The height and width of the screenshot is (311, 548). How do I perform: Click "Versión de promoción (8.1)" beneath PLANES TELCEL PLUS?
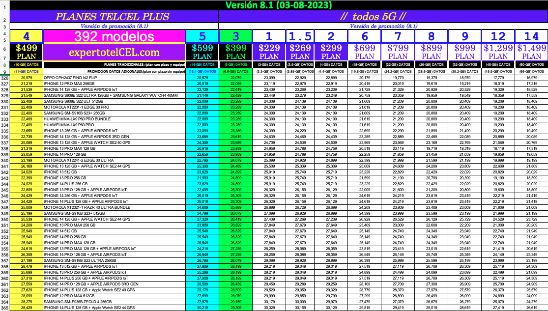114,26
